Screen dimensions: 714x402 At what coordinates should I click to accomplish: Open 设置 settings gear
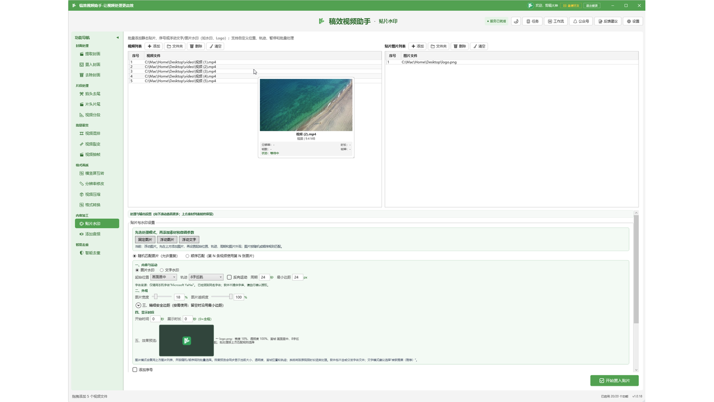click(633, 21)
